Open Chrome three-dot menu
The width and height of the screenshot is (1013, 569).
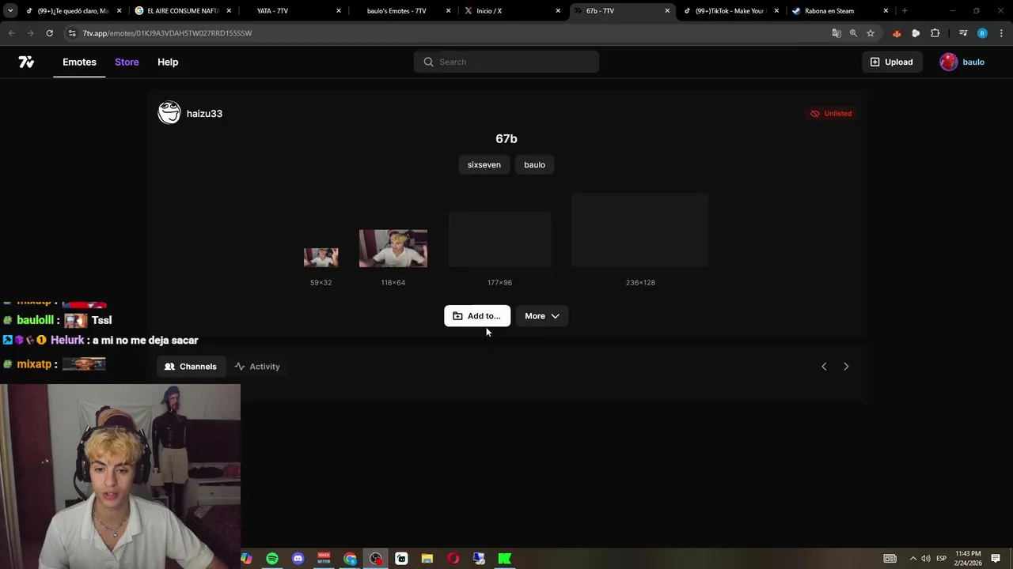point(1001,33)
